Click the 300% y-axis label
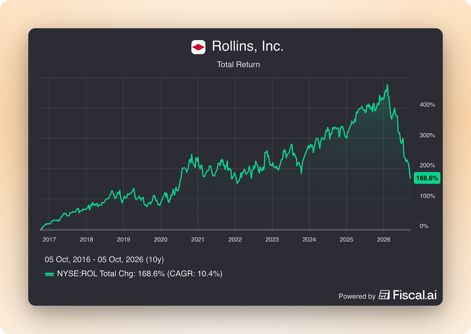 [x=427, y=135]
